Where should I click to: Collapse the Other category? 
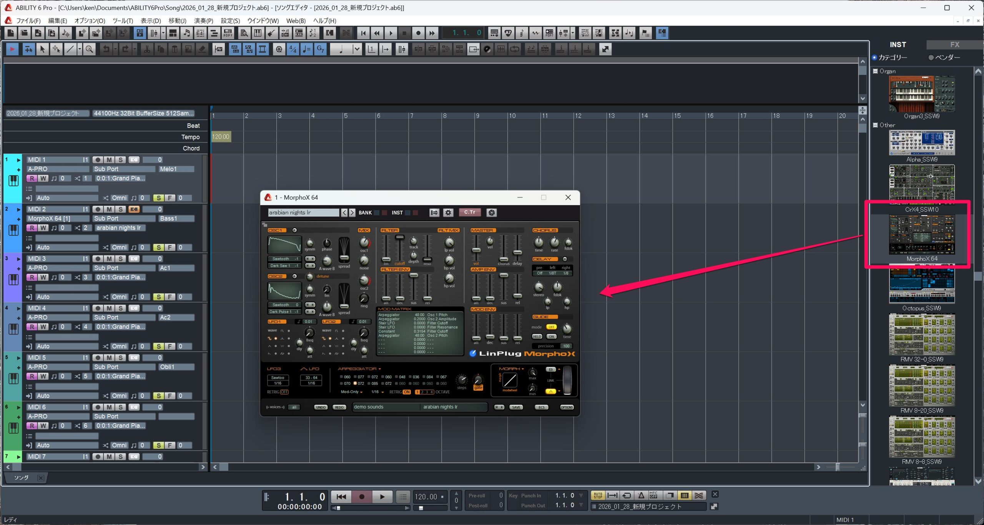(x=875, y=125)
